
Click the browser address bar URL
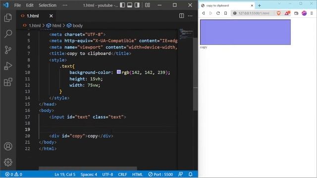pos(254,13)
